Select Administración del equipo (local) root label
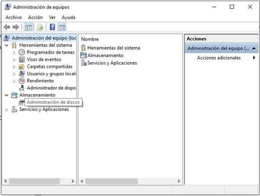 [x=44, y=38]
